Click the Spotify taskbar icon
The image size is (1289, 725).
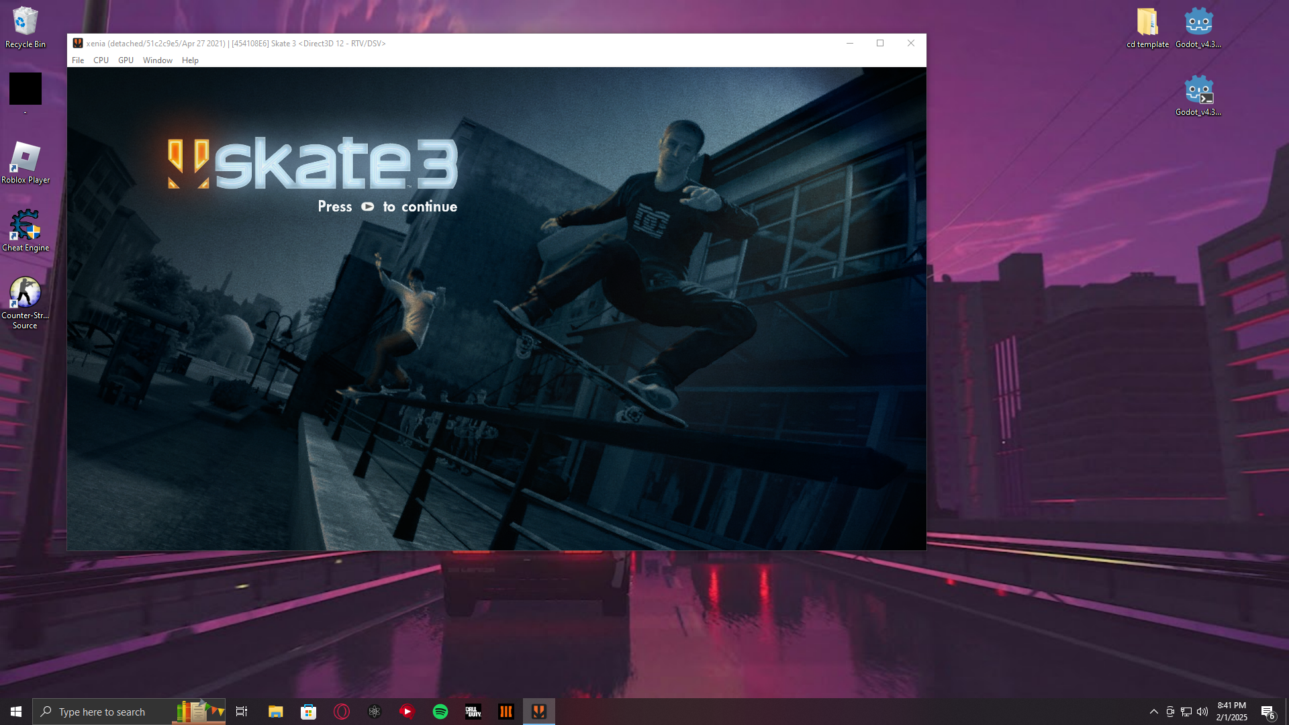tap(440, 712)
